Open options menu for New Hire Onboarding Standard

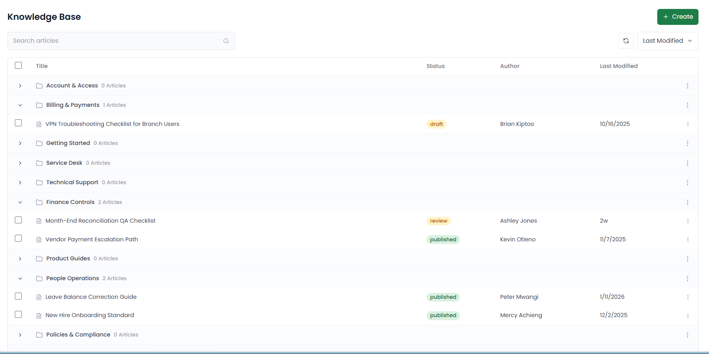pos(687,316)
